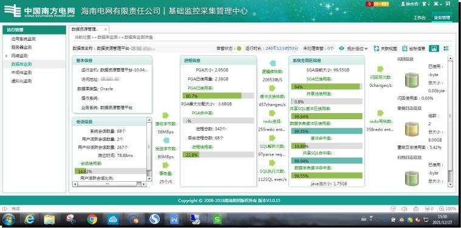This screenshot has width=461, height=228.
Task: Switch to list view mode
Action: (446, 49)
